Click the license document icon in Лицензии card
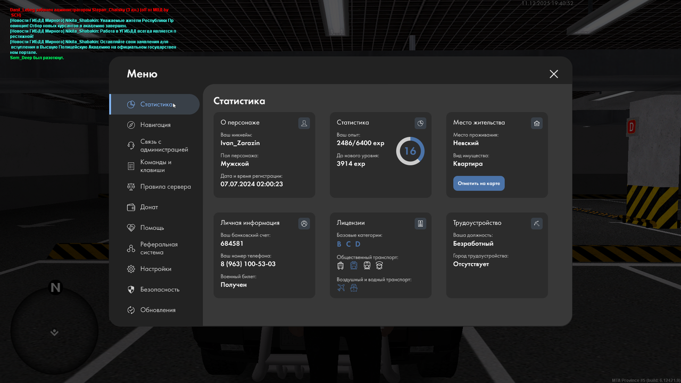The width and height of the screenshot is (681, 383). pos(420,224)
